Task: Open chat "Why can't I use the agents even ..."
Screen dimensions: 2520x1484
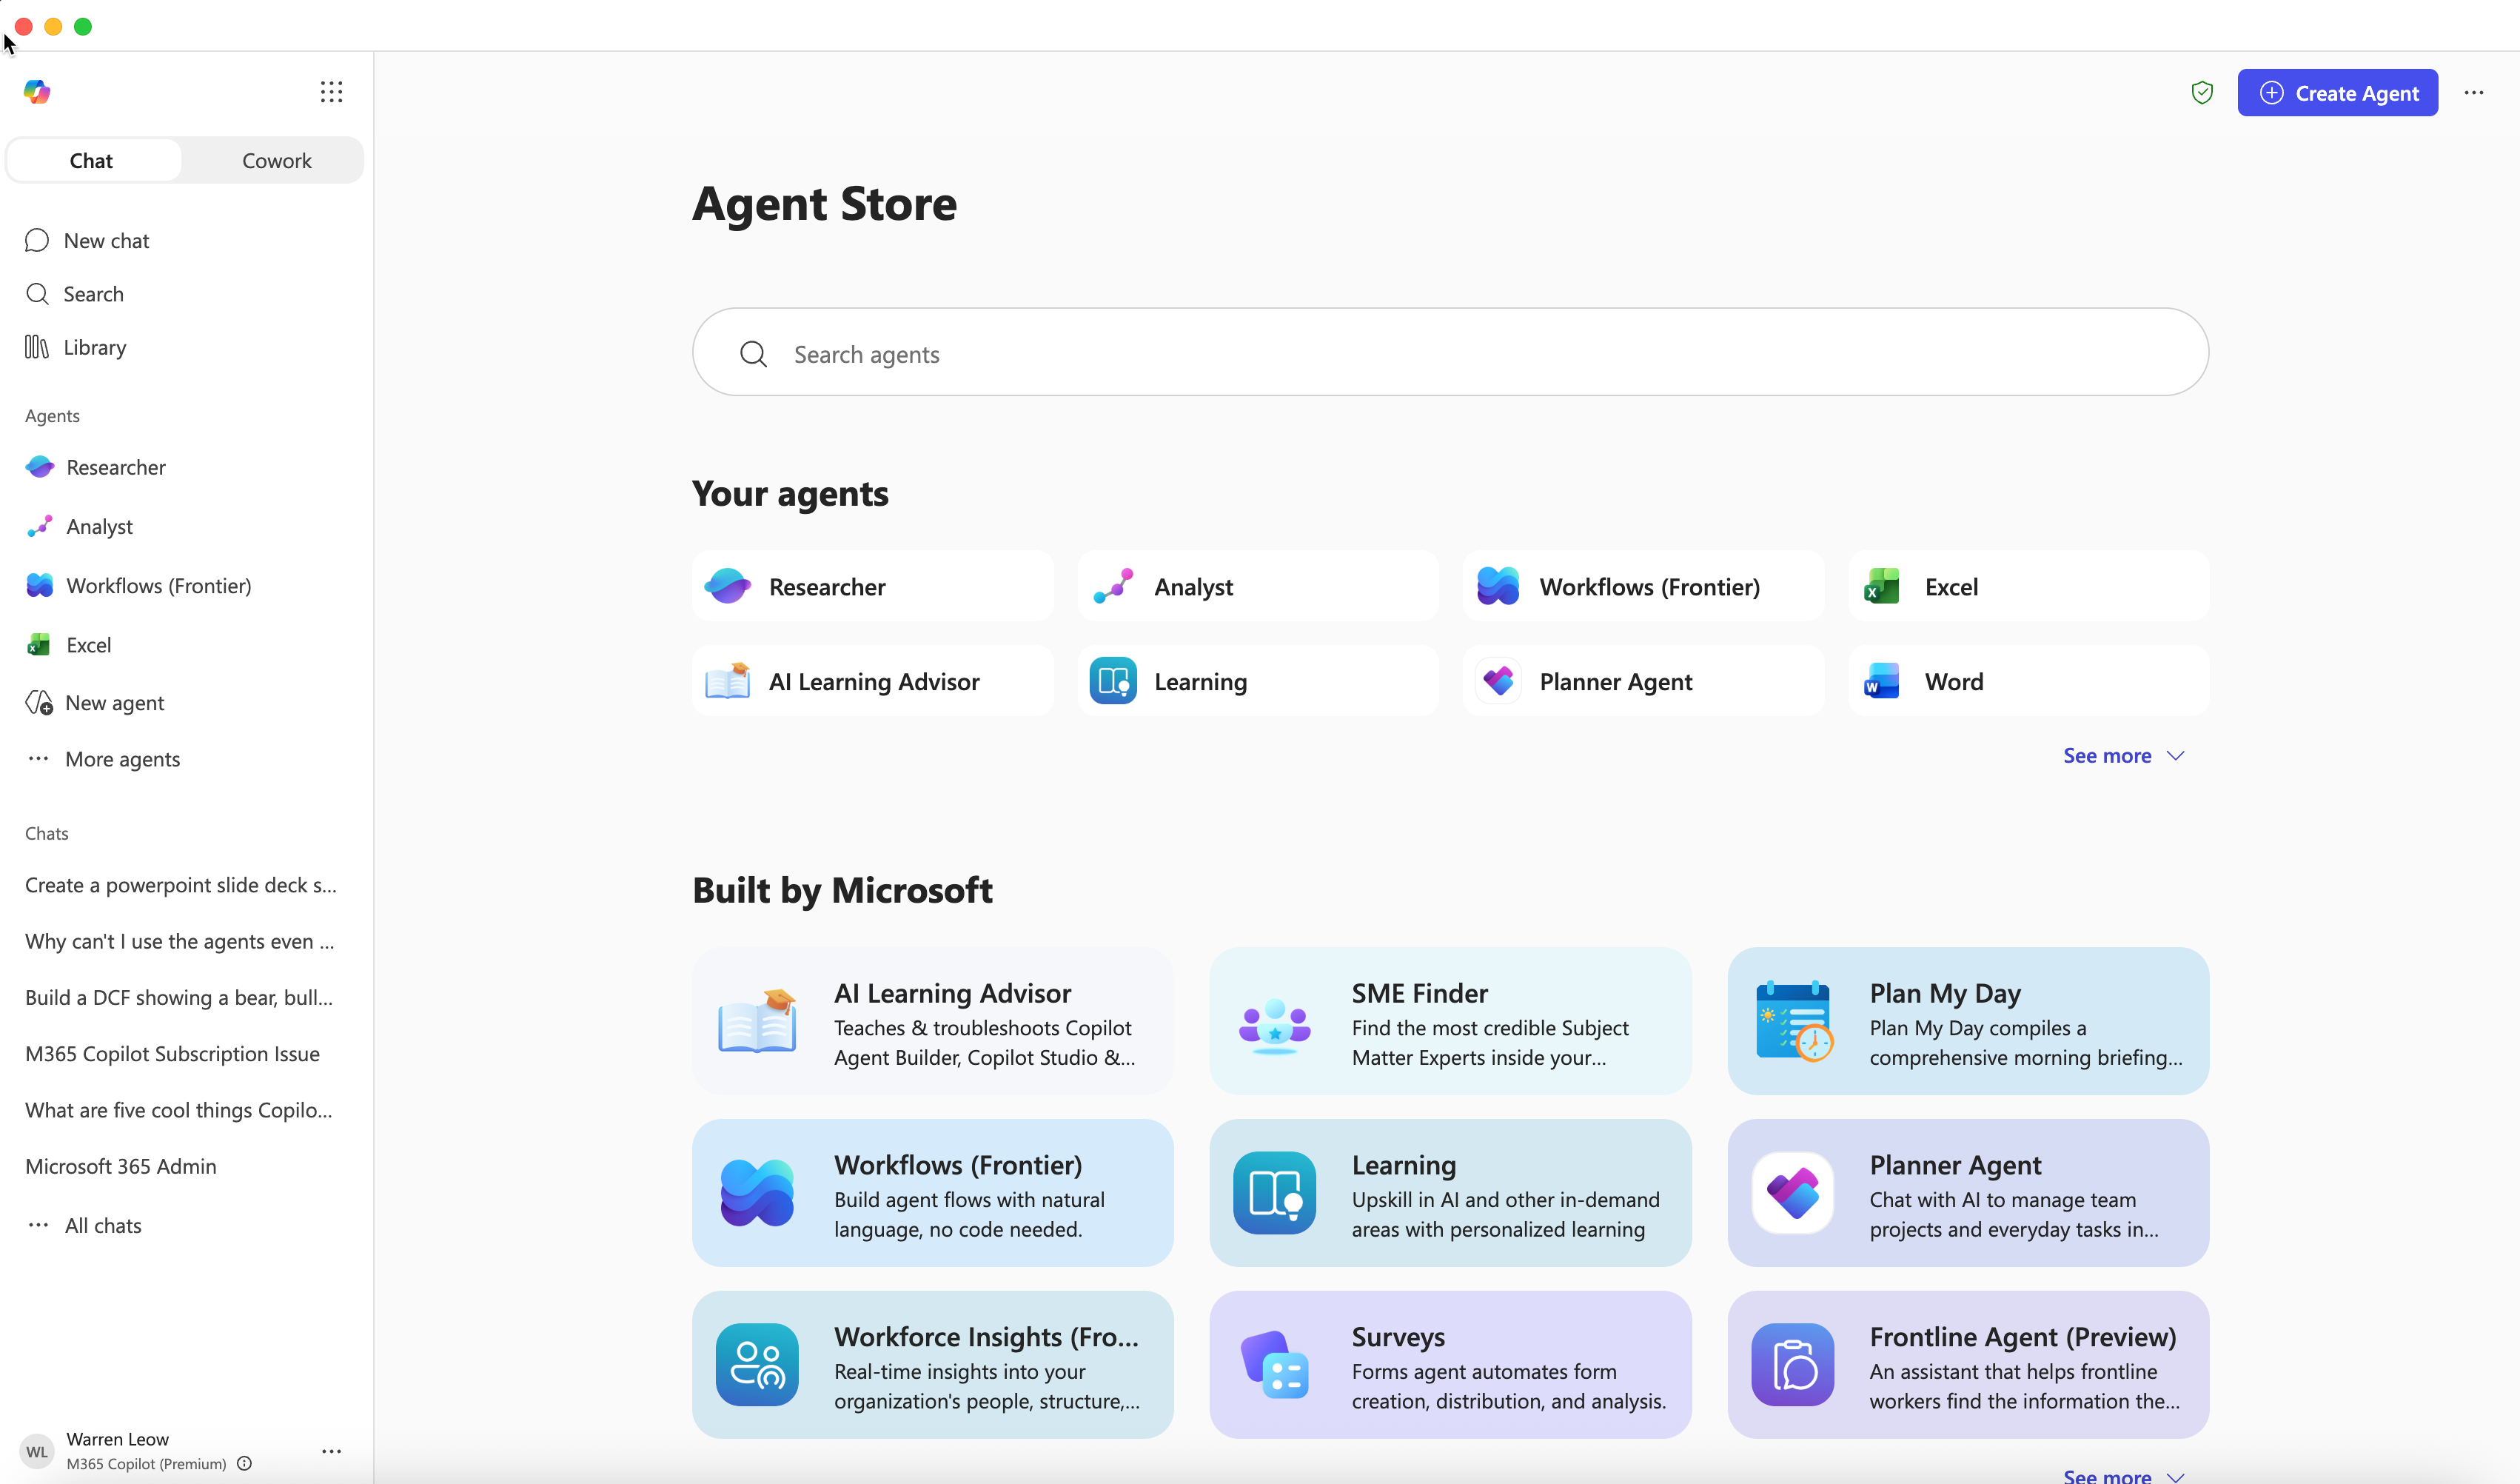Action: coord(180,941)
